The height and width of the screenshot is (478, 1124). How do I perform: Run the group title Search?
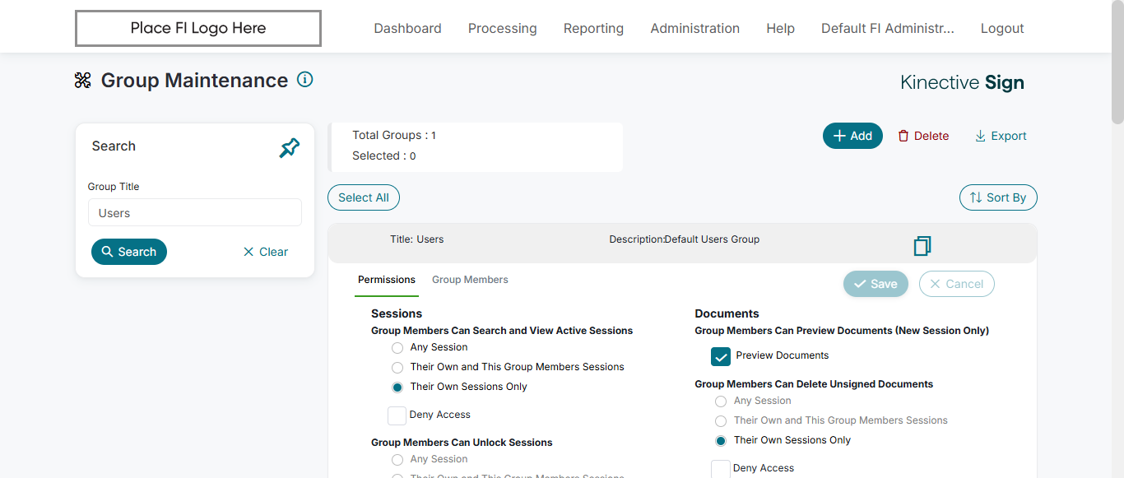tap(129, 252)
